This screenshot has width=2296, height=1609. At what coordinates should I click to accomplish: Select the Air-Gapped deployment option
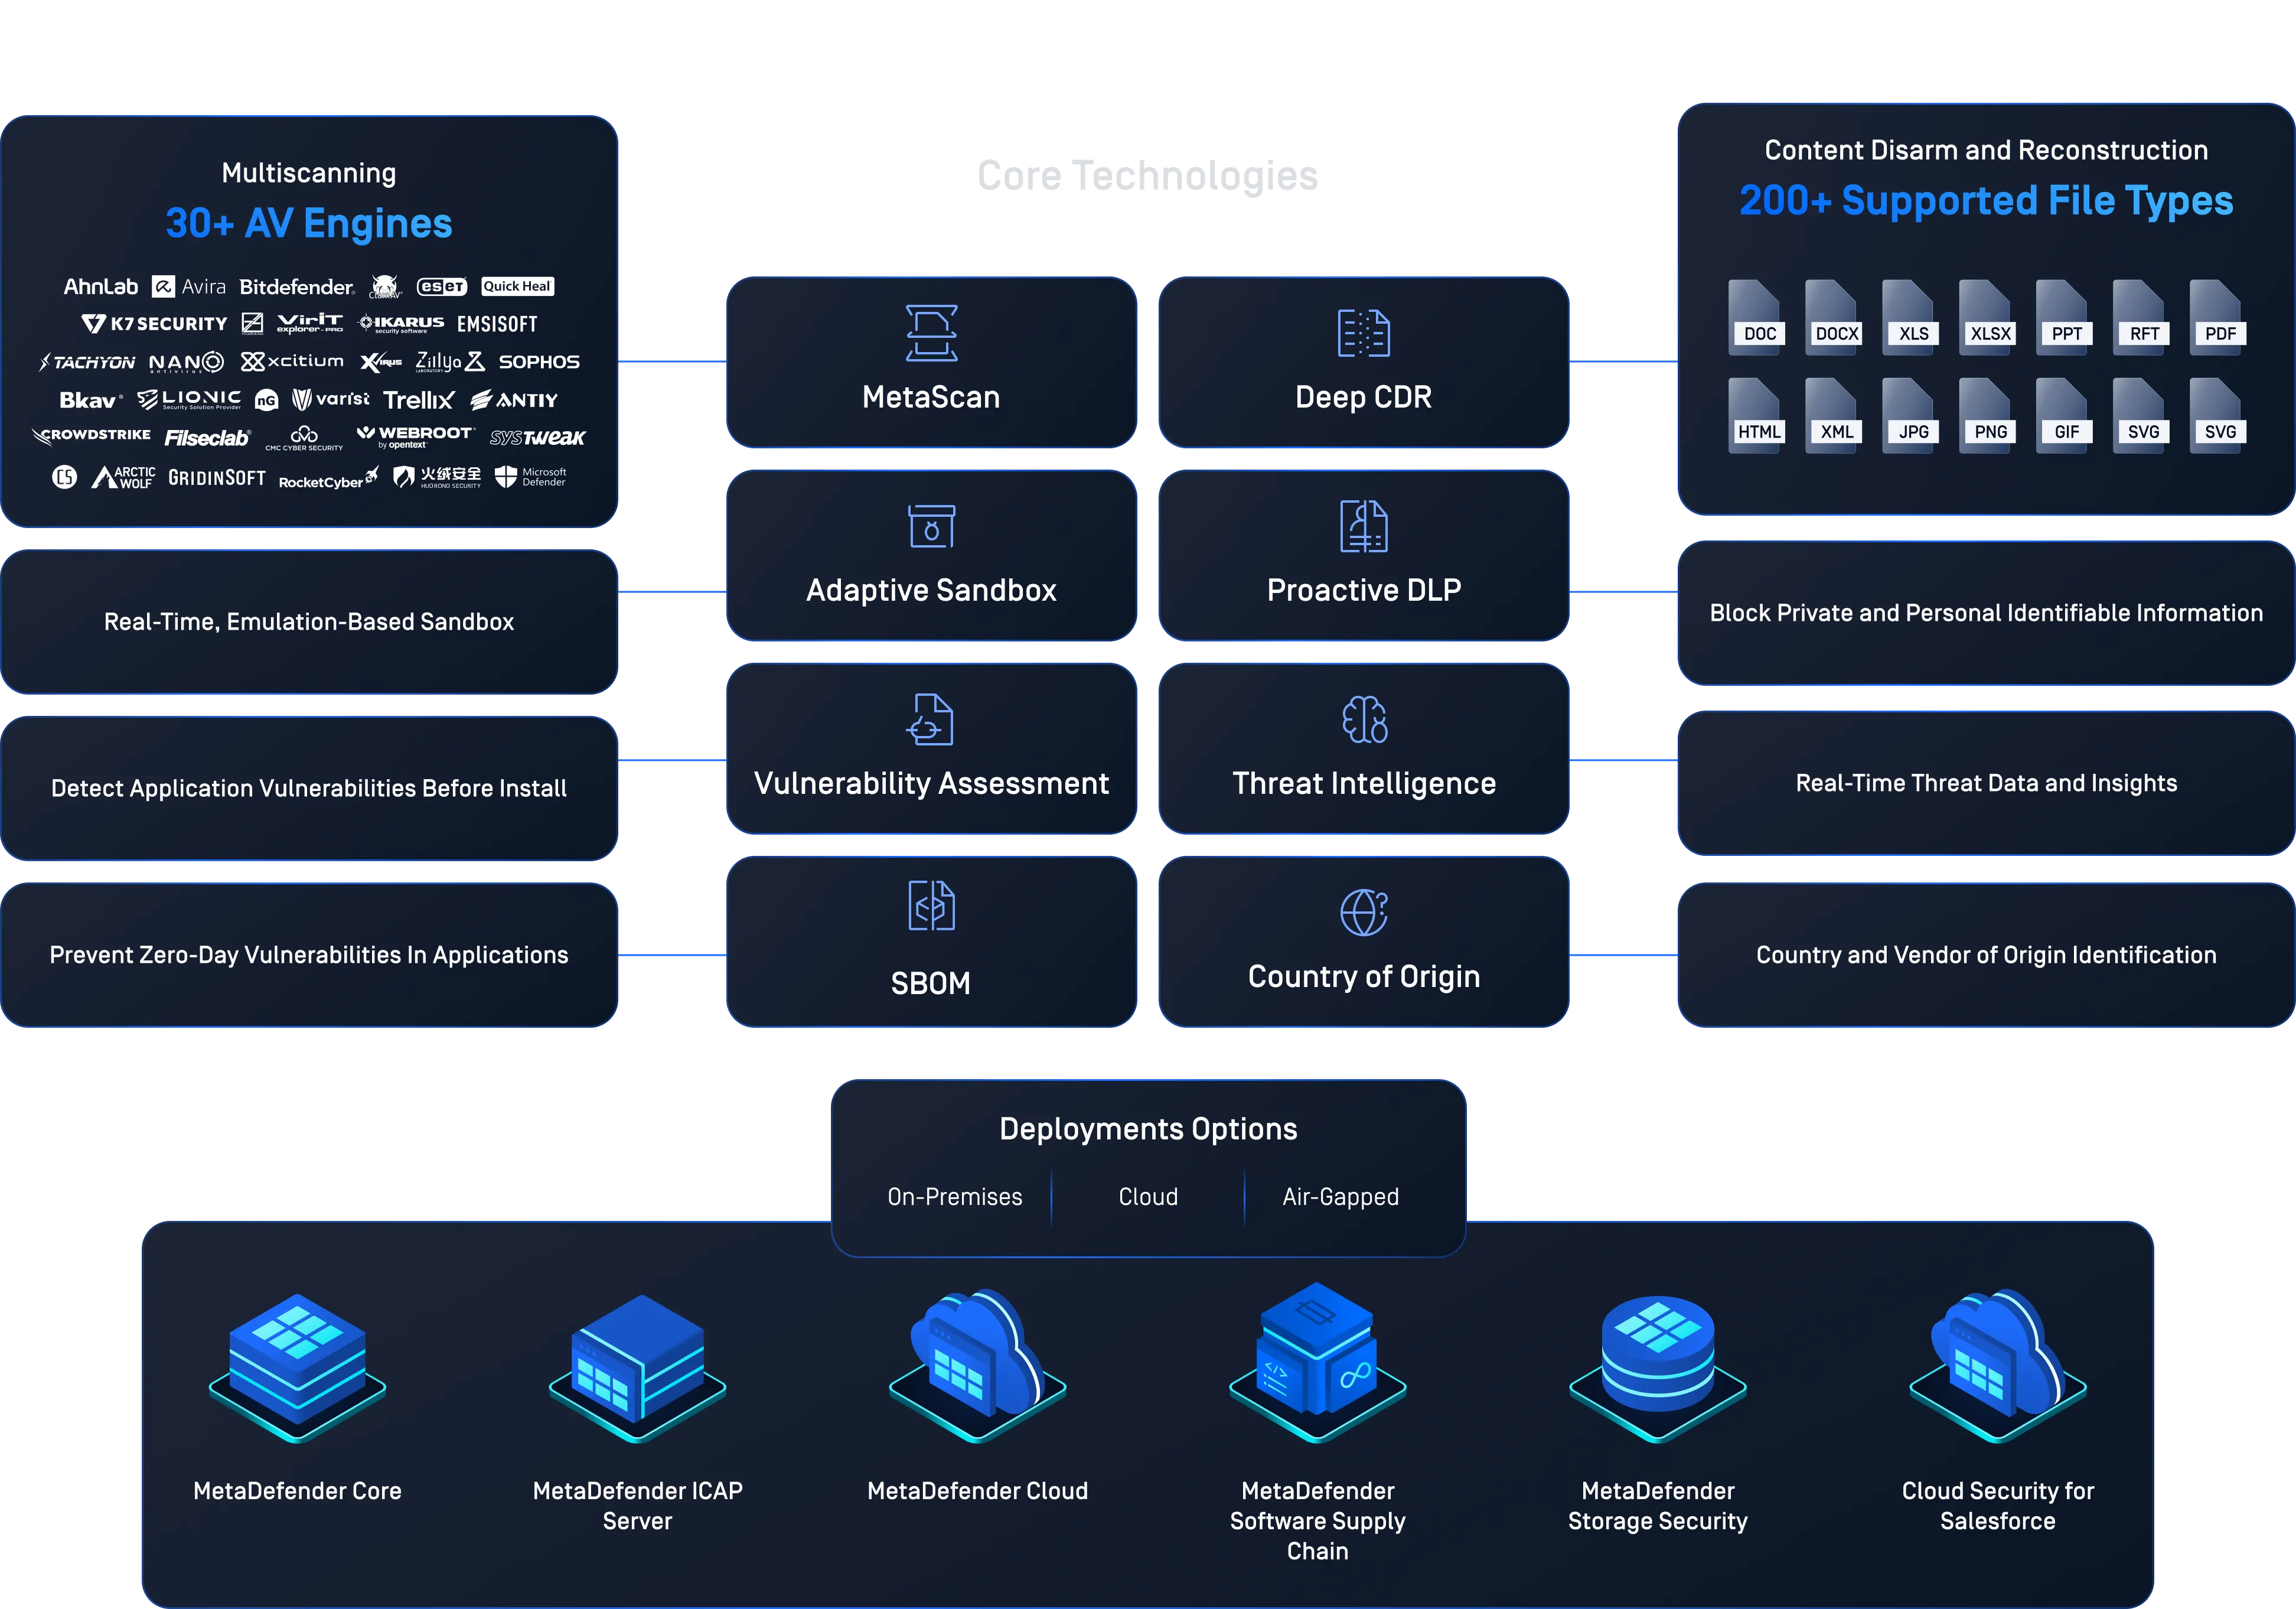tap(1340, 1197)
